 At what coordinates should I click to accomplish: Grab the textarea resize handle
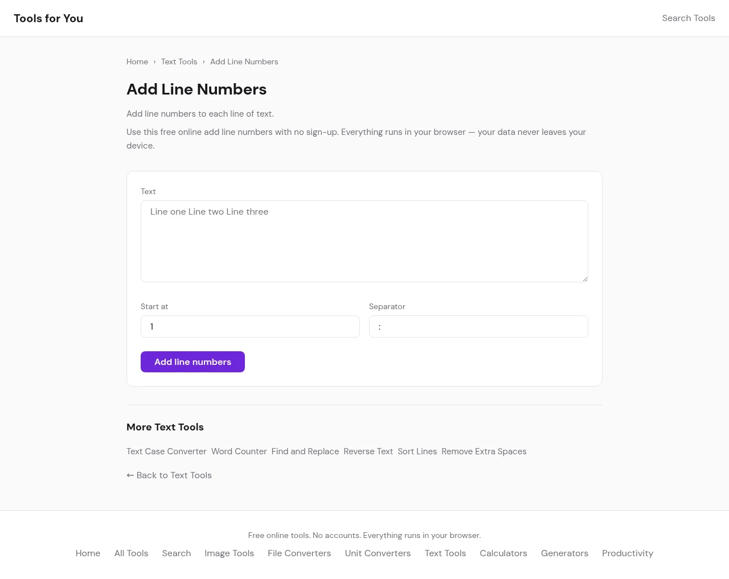tap(584, 278)
